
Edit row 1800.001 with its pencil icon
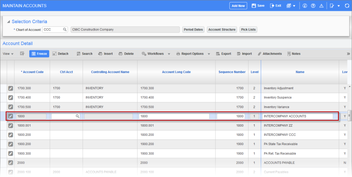10,125
